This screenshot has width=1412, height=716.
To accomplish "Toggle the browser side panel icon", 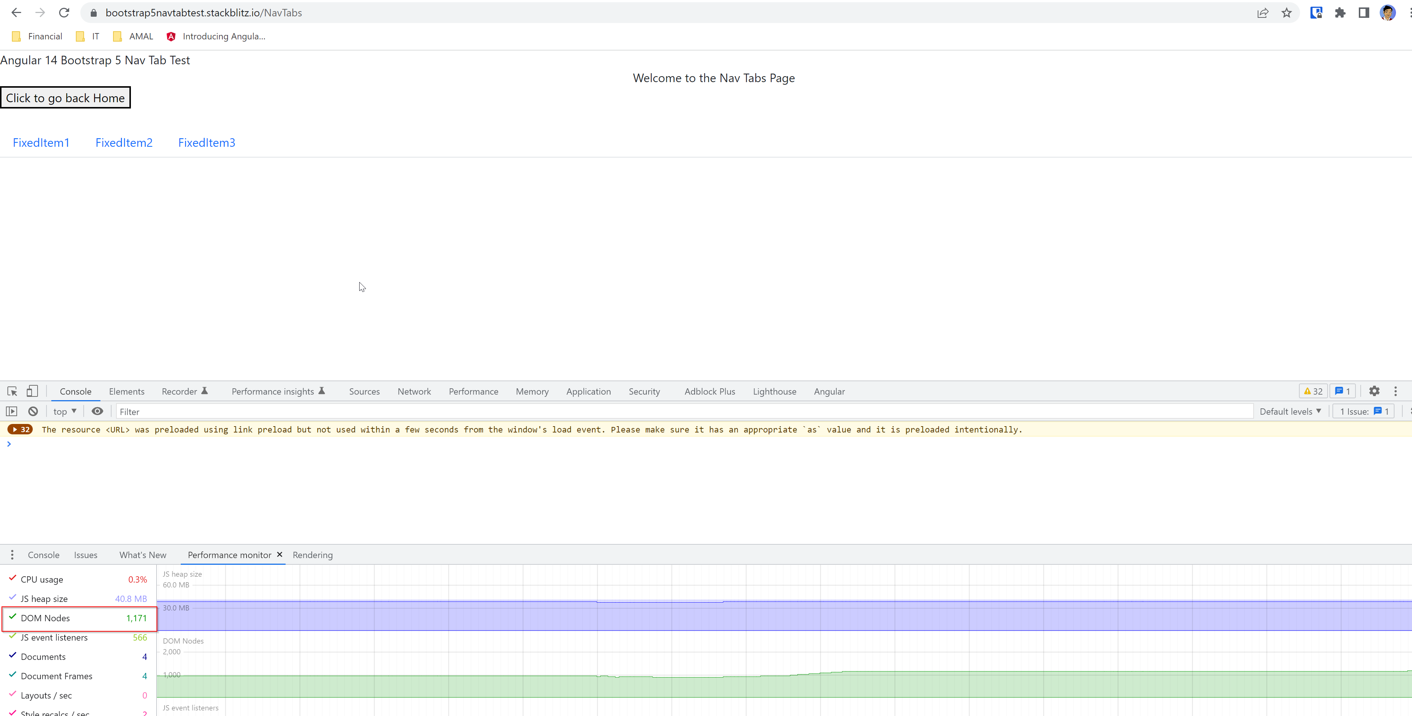I will [x=1364, y=13].
